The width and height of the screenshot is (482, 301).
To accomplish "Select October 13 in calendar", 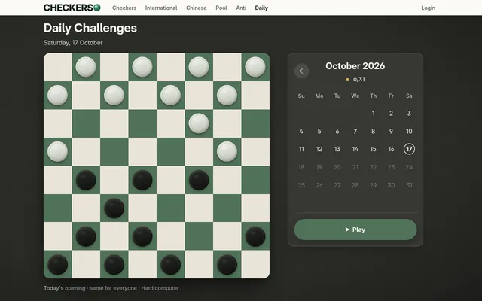I will 337,149.
